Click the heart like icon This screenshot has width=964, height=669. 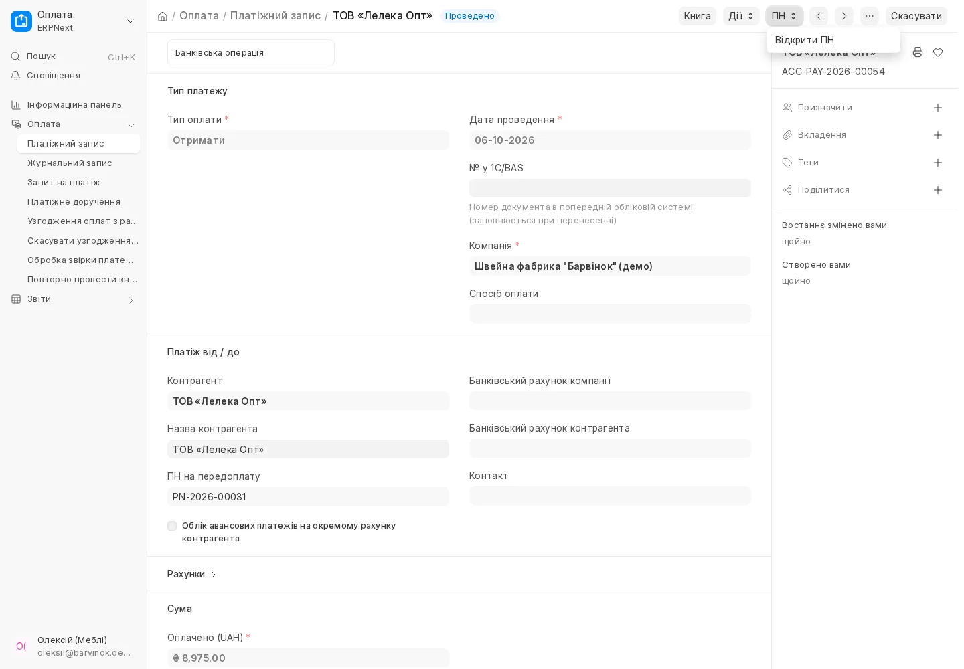pos(938,52)
